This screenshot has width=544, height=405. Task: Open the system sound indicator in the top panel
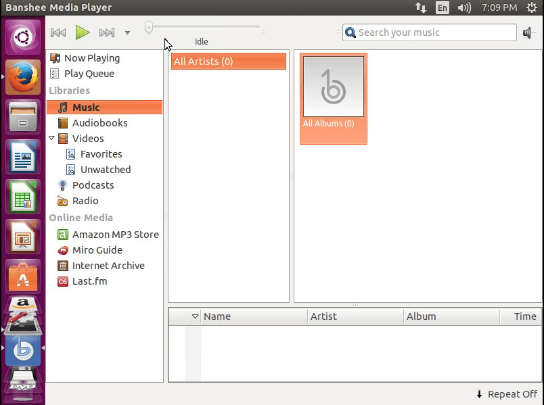(464, 7)
